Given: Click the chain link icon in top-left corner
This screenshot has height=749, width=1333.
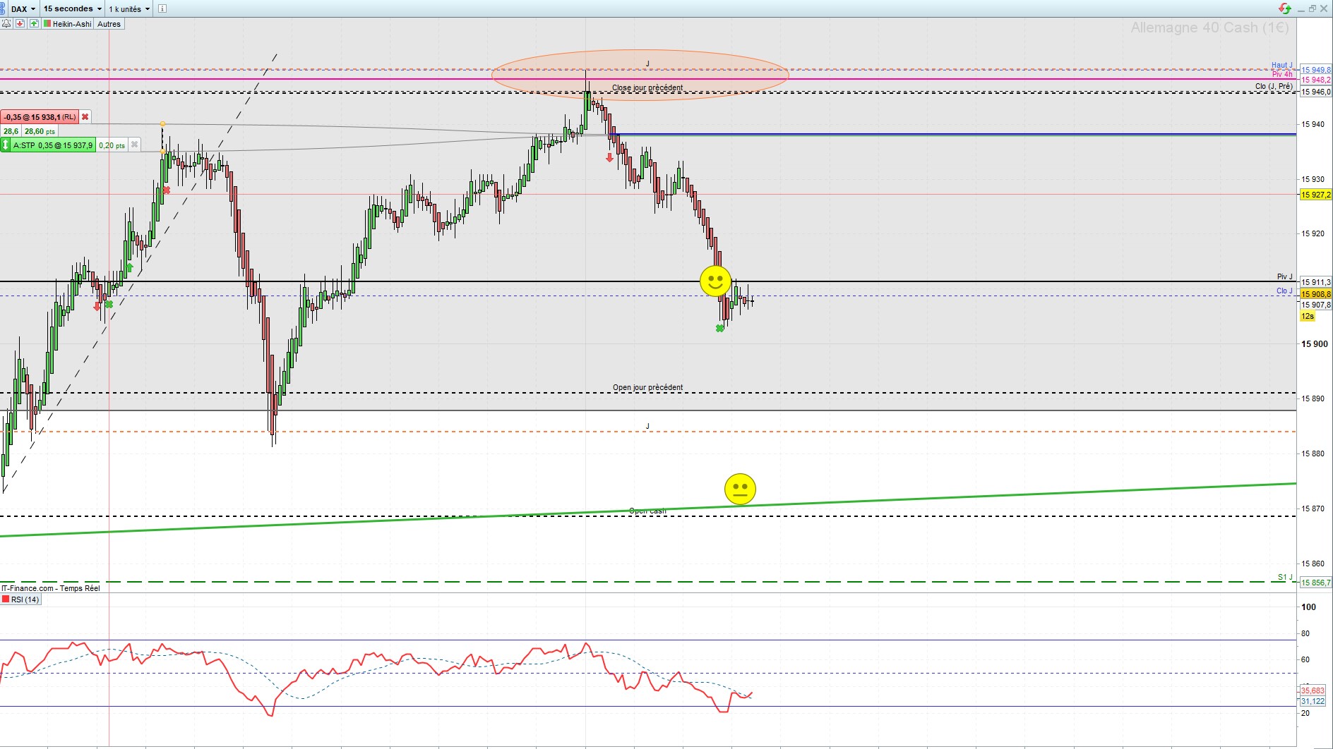Looking at the screenshot, I should coord(4,8).
